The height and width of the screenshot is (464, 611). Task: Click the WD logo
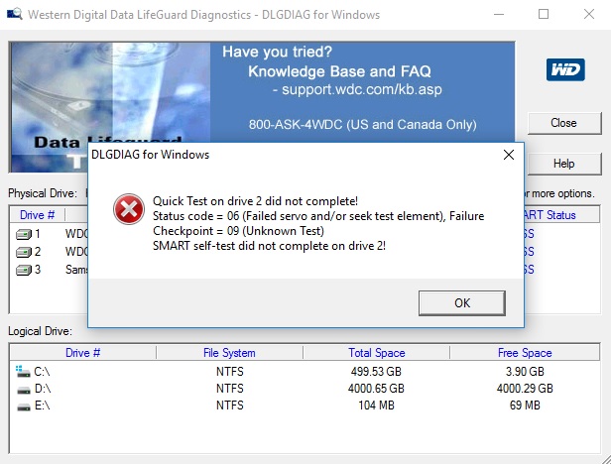click(x=565, y=69)
